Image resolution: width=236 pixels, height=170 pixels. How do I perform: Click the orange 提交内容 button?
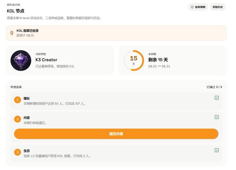[116, 134]
